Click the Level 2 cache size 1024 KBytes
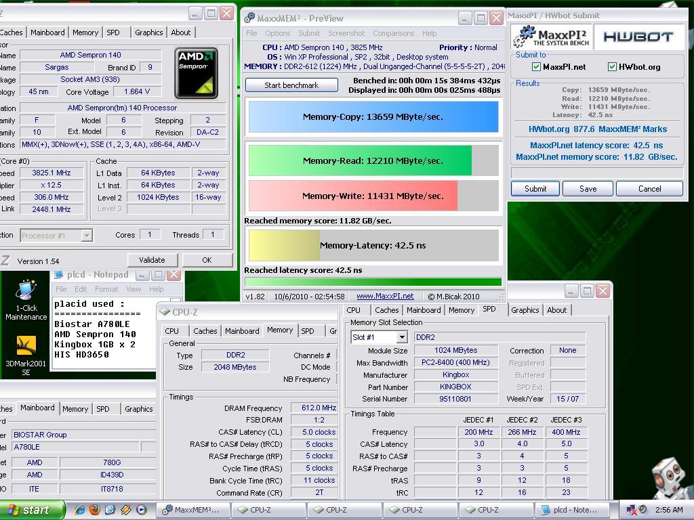694x520 pixels. (x=158, y=197)
